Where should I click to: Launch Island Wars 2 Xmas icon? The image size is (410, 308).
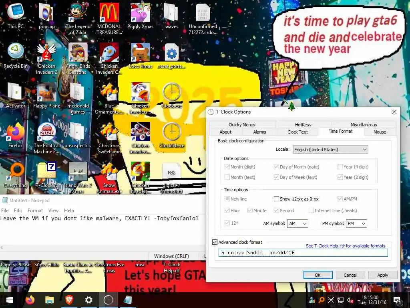tap(78, 178)
